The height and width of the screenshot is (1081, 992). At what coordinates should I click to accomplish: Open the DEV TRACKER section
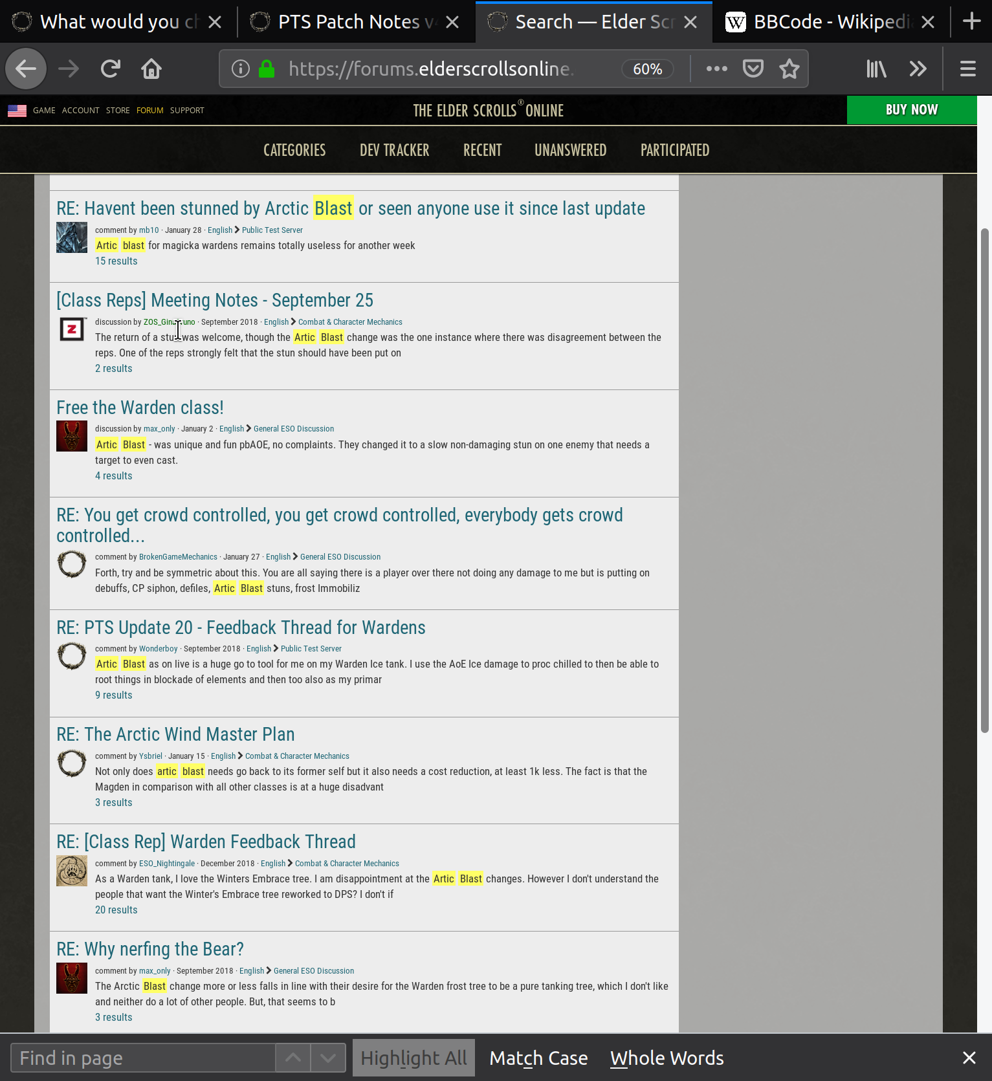coord(395,150)
